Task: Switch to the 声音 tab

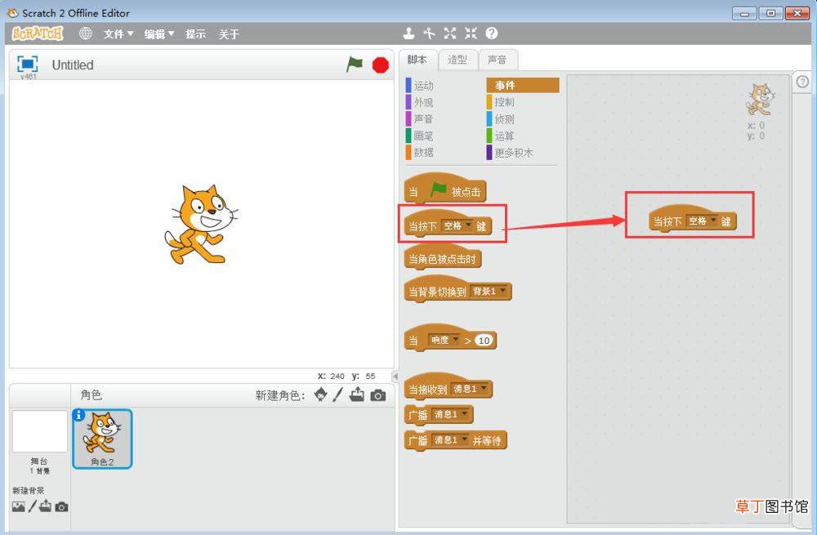Action: point(497,60)
